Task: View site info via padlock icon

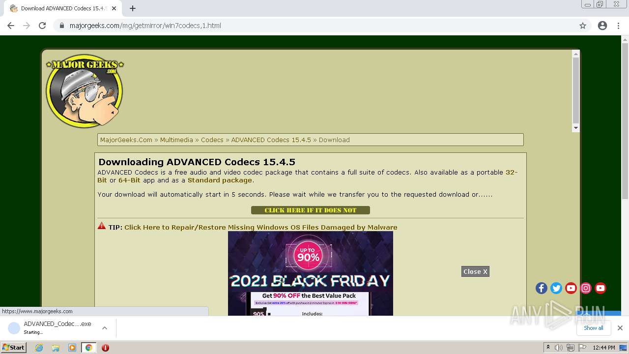Action: 62,26
